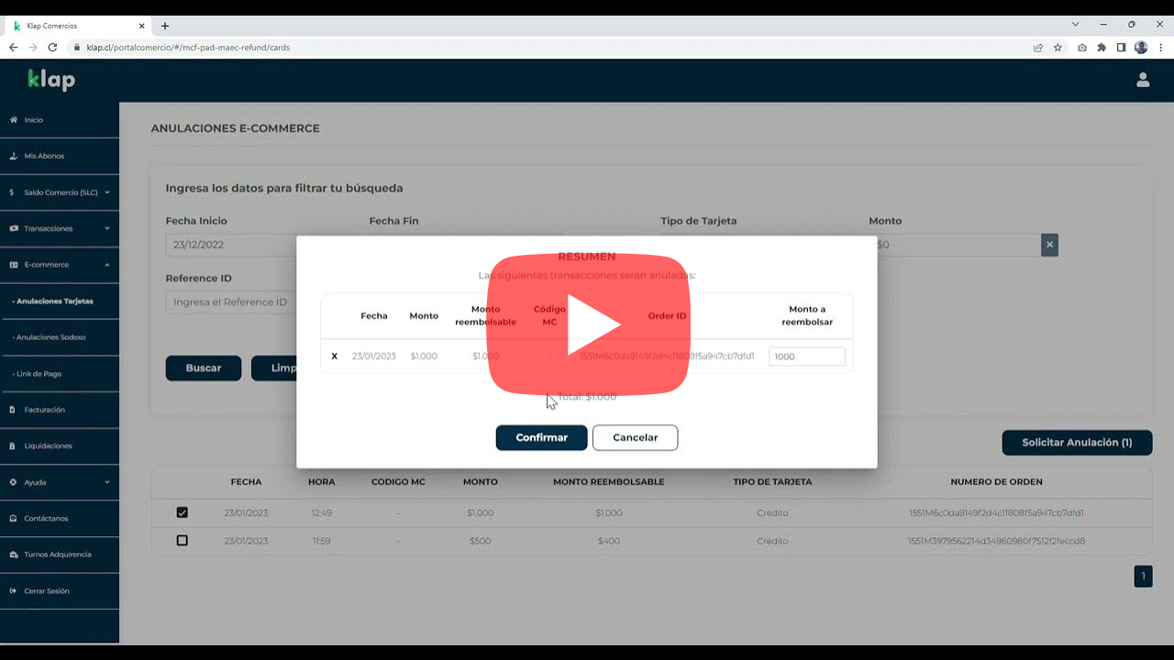Open Liquidaciones in sidebar
The height and width of the screenshot is (660, 1174).
(x=60, y=445)
